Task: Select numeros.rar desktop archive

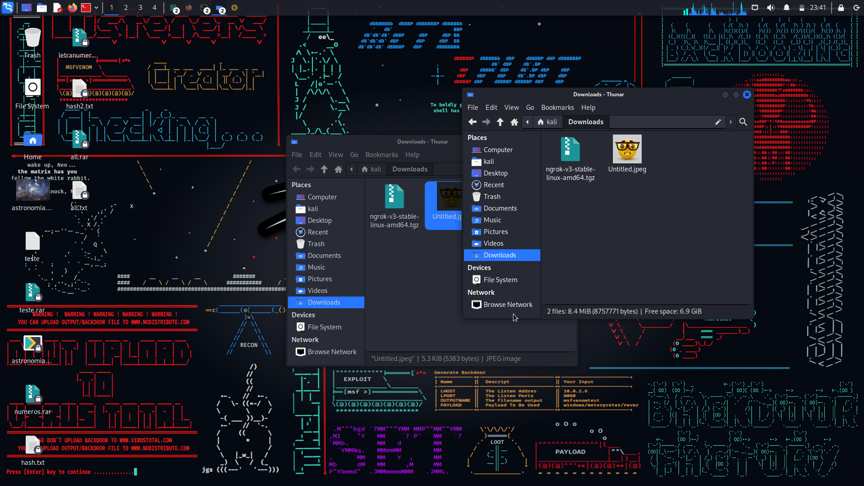Action: tap(32, 400)
